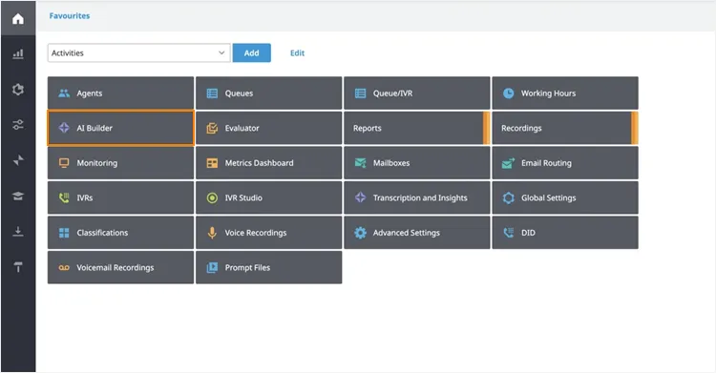Open the Recordings tile
The width and height of the screenshot is (716, 373).
point(565,128)
